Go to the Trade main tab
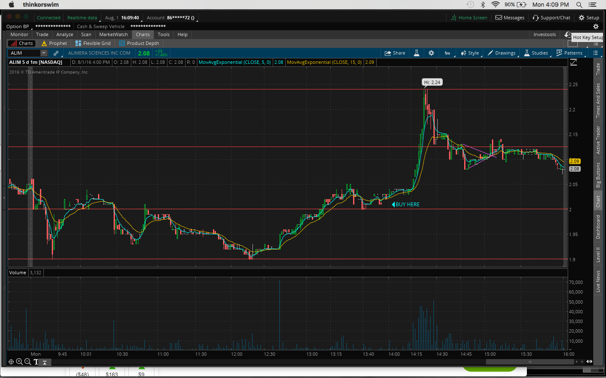Image resolution: width=606 pixels, height=378 pixels. [42, 34]
